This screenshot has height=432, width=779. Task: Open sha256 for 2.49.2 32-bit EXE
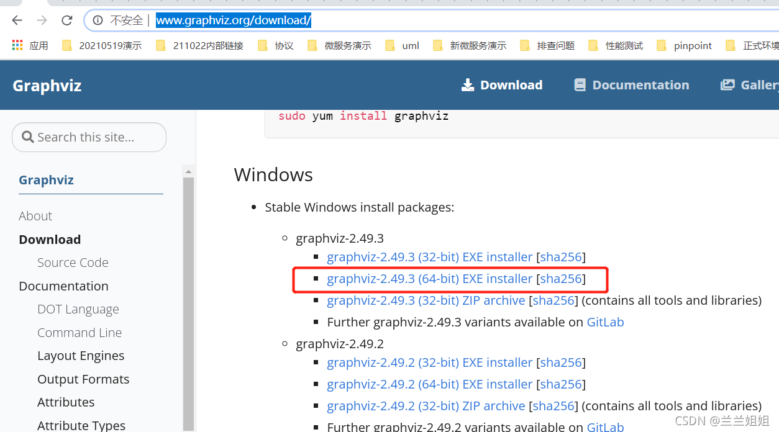561,362
